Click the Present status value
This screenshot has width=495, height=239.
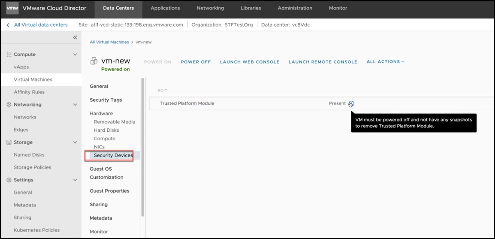[337, 103]
